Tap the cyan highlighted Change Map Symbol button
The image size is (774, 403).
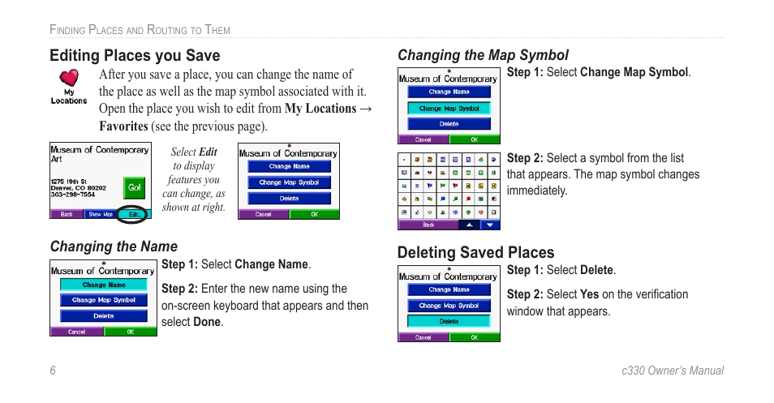(449, 108)
